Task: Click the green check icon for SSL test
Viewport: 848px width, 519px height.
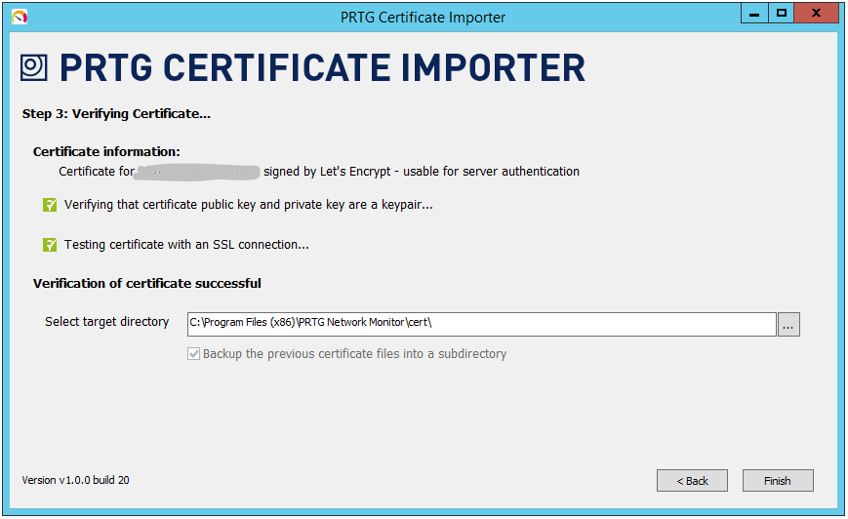Action: pyautogui.click(x=50, y=245)
